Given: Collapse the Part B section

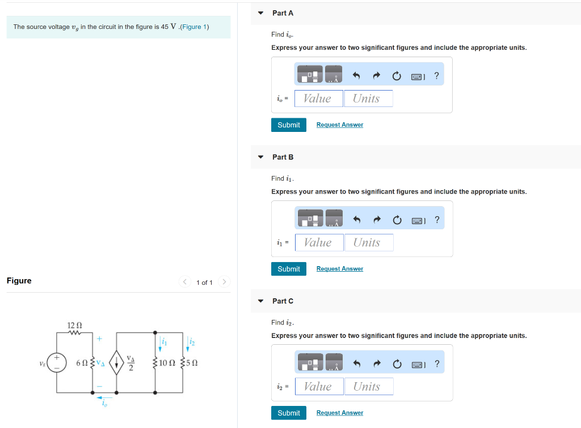Looking at the screenshot, I should [260, 157].
